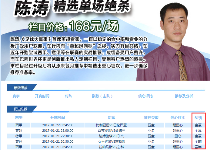Click 赛事 header under 历史推荐
210x150 pixels.
[x=19, y=118]
